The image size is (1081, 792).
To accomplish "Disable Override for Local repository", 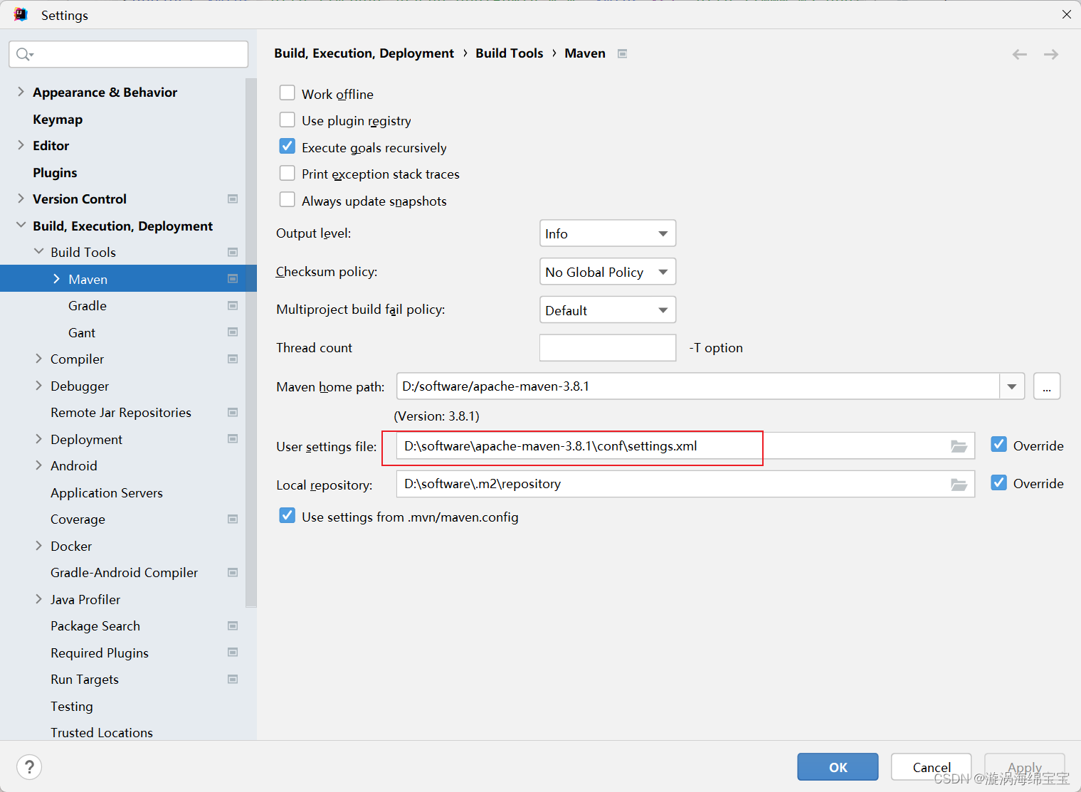I will point(998,483).
